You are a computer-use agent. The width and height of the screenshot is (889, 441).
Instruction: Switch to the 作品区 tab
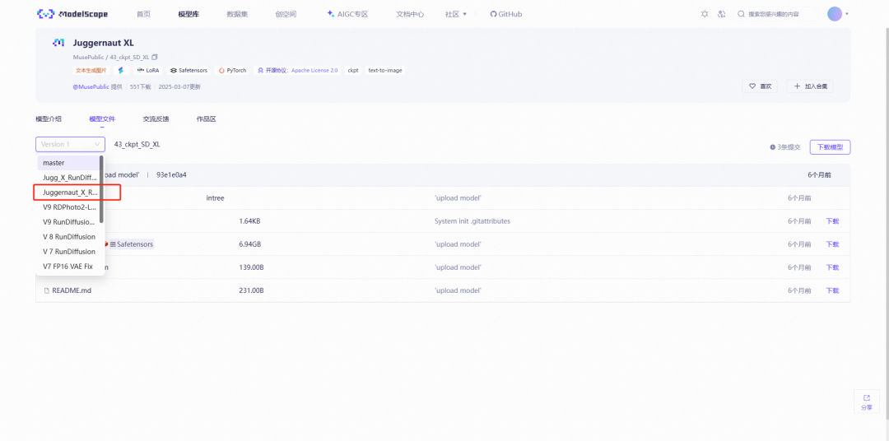pos(207,119)
